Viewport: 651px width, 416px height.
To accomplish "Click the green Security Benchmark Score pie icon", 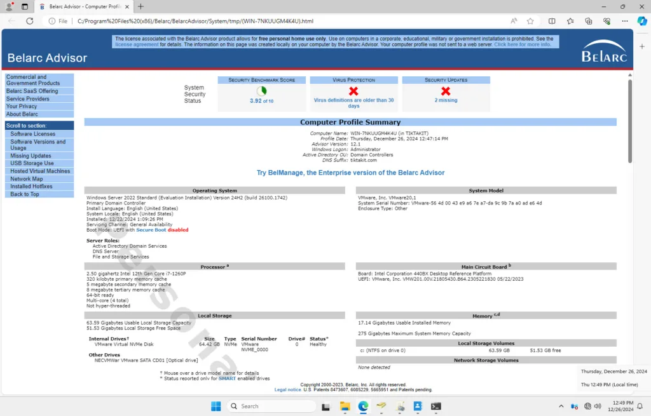I will [x=261, y=91].
